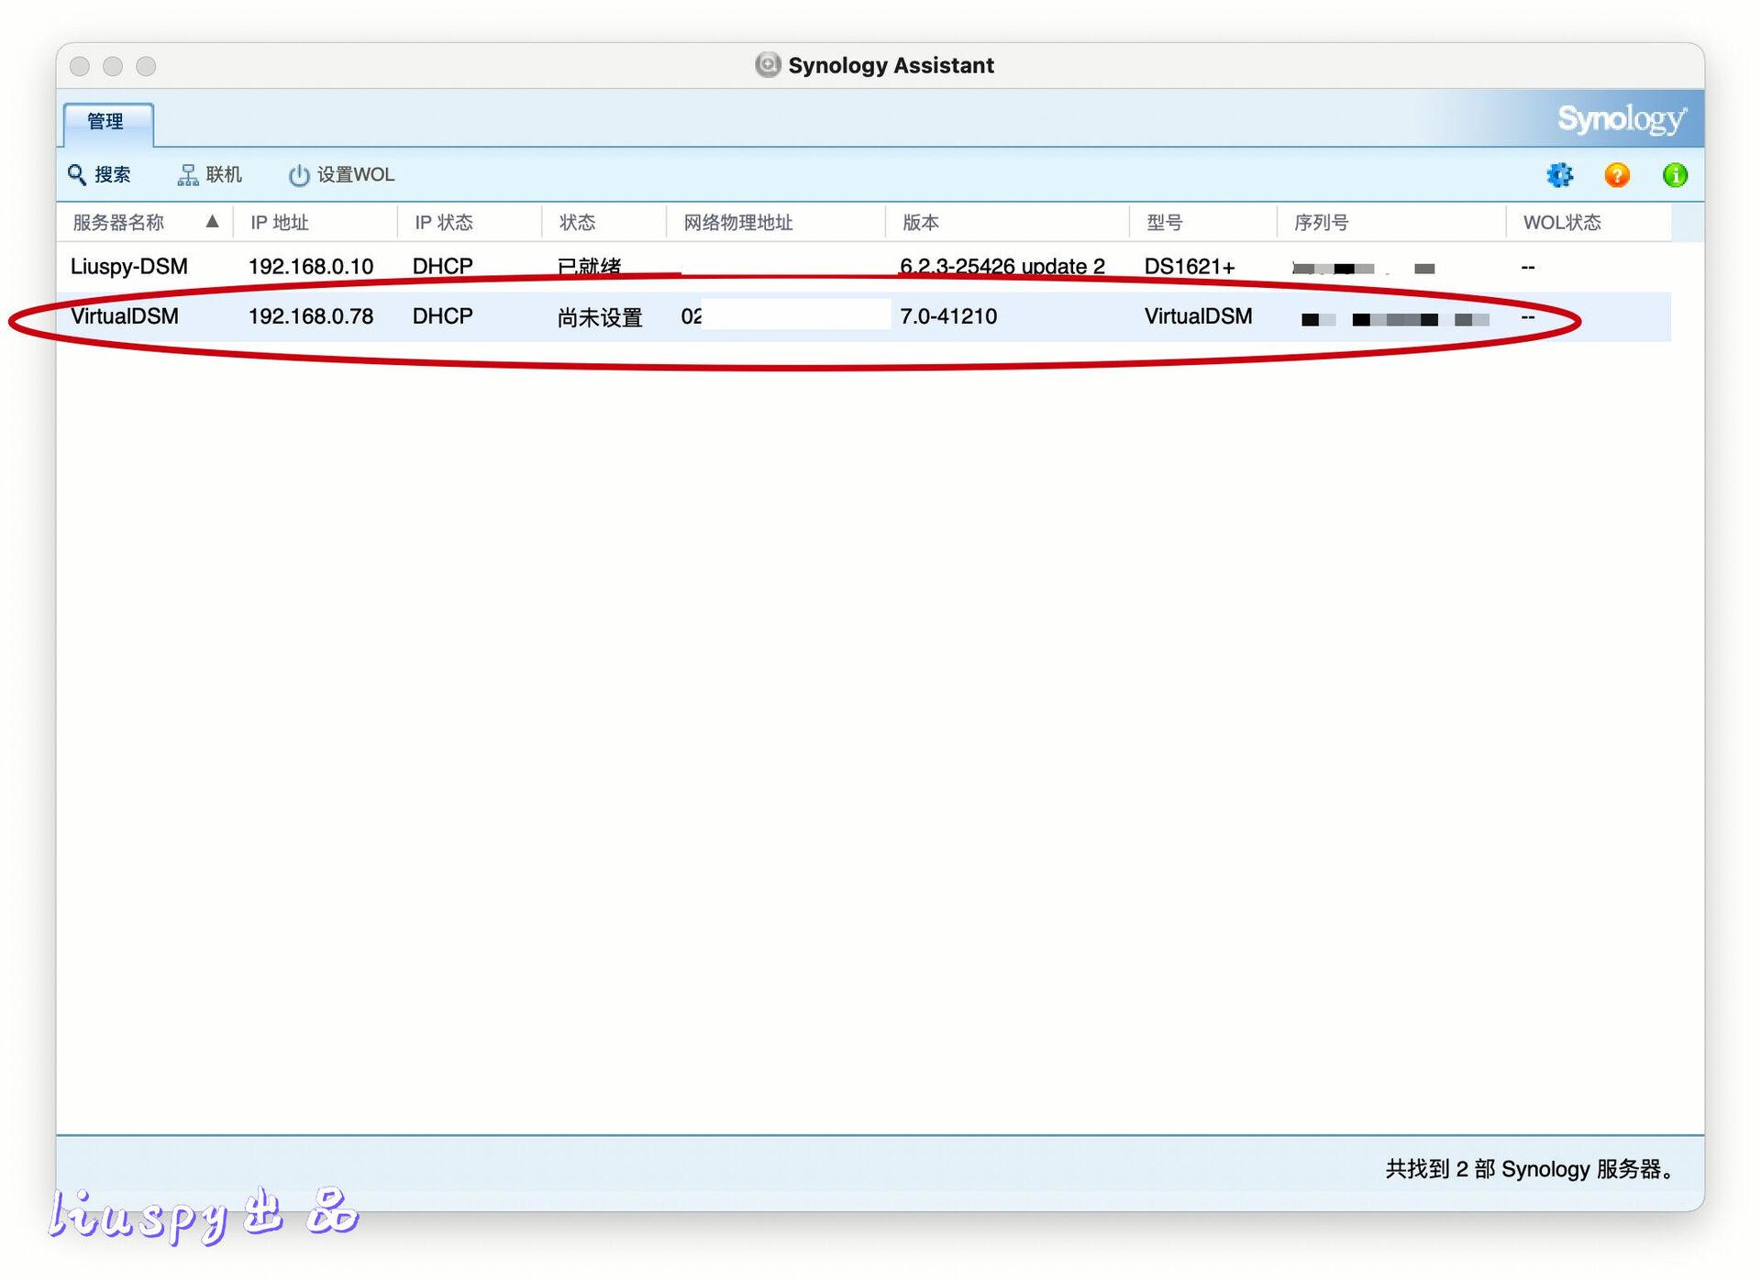Sort by 版本 column header
Image resolution: width=1761 pixels, height=1281 pixels.
tap(921, 223)
